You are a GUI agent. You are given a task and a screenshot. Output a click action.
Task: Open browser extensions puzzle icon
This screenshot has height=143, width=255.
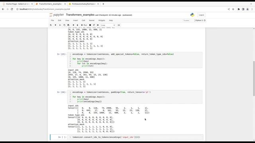pos(239,9)
